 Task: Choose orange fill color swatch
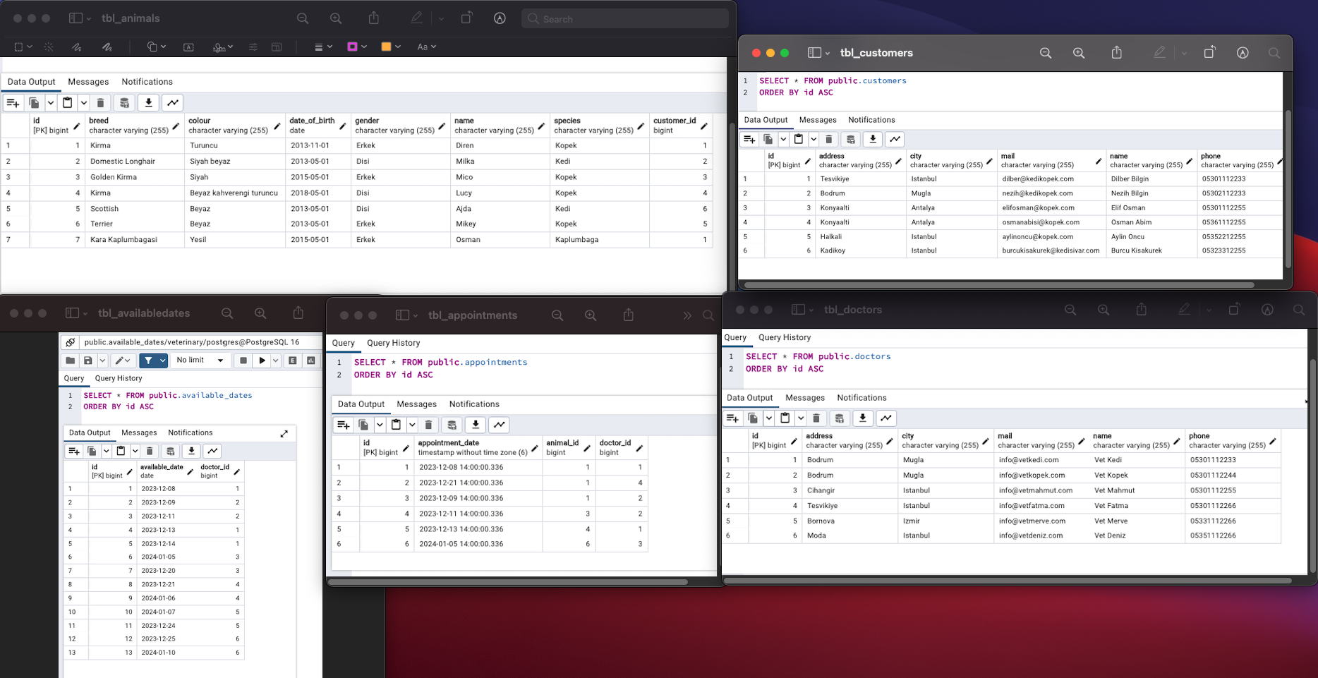(x=386, y=47)
